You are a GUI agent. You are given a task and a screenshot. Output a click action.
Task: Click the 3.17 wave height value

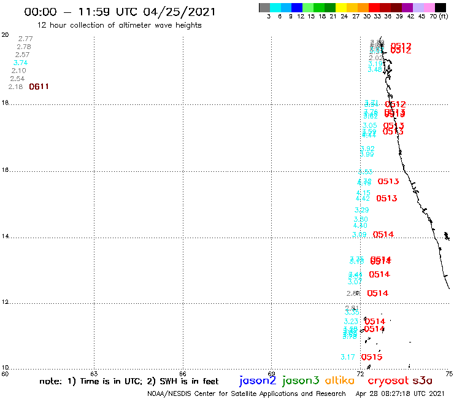[348, 357]
